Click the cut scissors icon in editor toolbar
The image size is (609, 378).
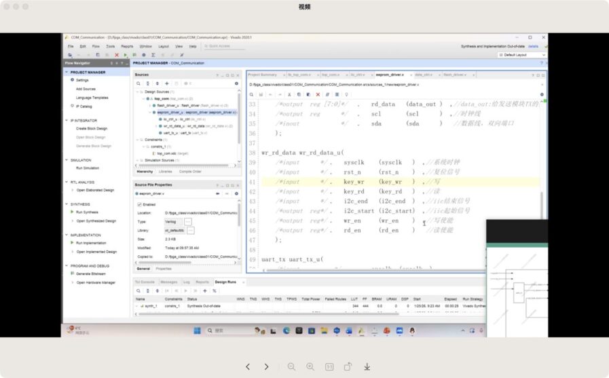click(x=289, y=94)
